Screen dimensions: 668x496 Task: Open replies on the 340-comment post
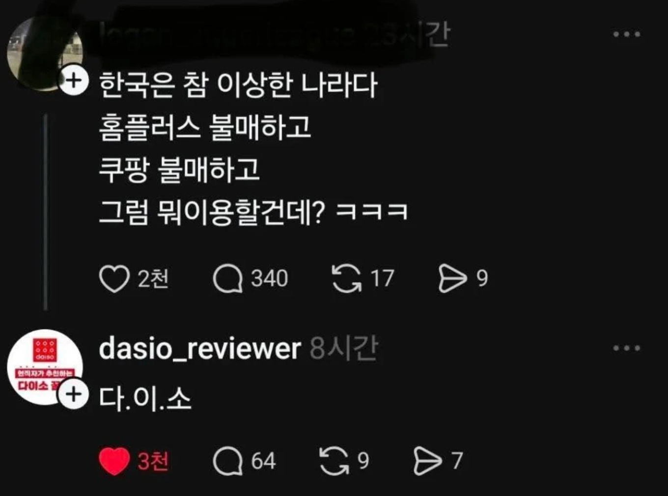point(227,278)
